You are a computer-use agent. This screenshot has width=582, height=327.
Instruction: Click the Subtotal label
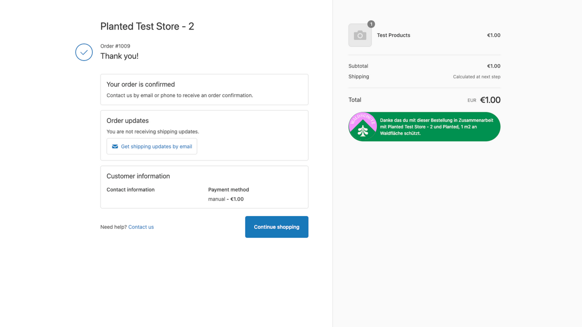(x=358, y=66)
